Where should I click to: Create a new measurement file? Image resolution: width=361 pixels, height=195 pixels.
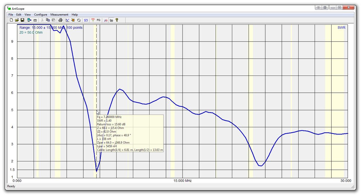click(x=11, y=20)
